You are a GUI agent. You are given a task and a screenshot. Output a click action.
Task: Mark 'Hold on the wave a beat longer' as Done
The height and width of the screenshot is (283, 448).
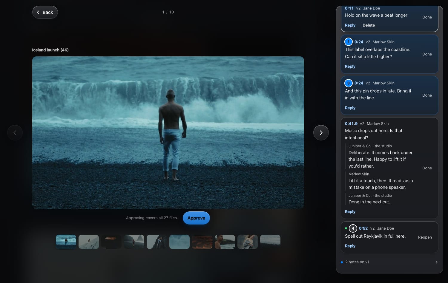pos(427,17)
